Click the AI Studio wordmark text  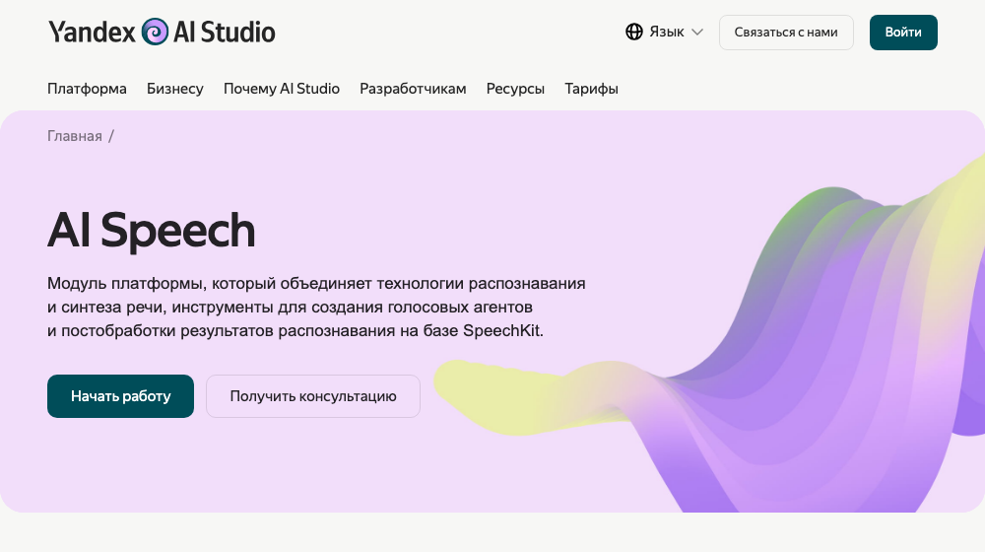pyautogui.click(x=225, y=33)
